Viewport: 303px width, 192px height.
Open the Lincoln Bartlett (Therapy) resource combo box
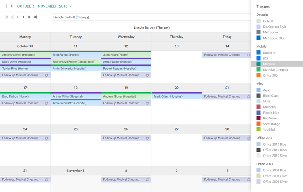151,17
